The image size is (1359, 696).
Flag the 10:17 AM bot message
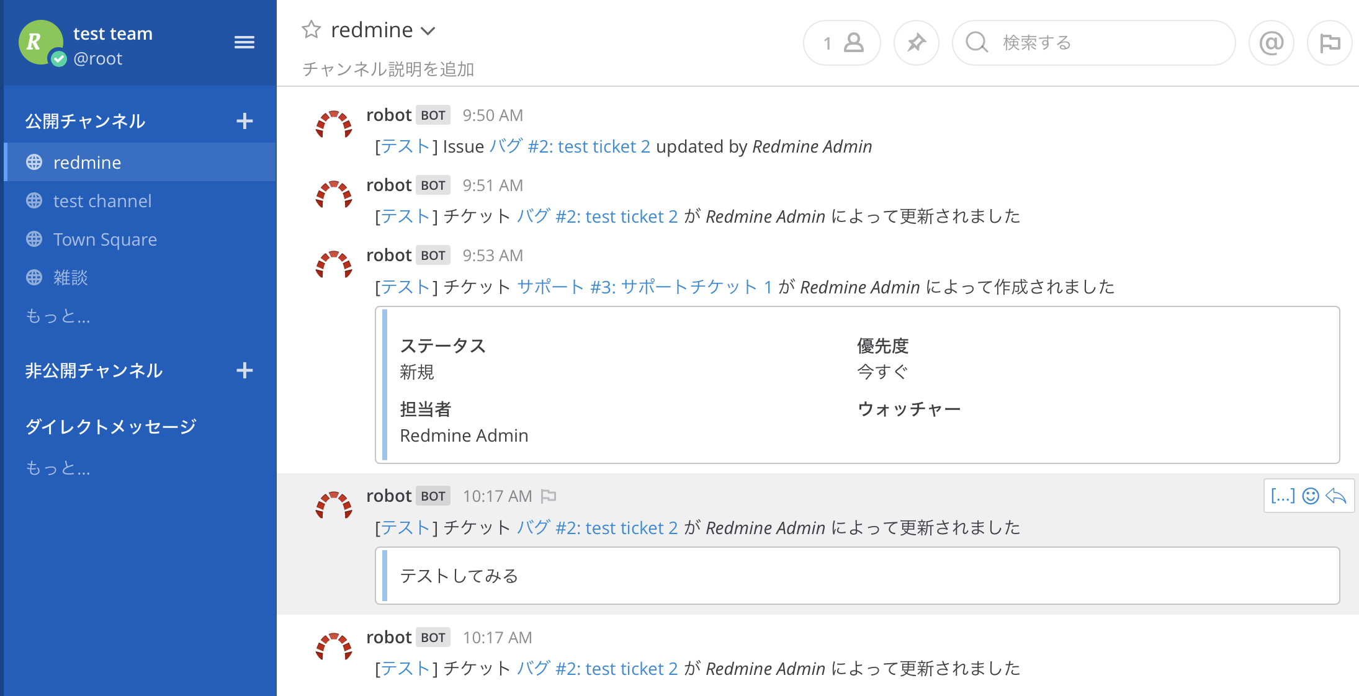tap(549, 496)
